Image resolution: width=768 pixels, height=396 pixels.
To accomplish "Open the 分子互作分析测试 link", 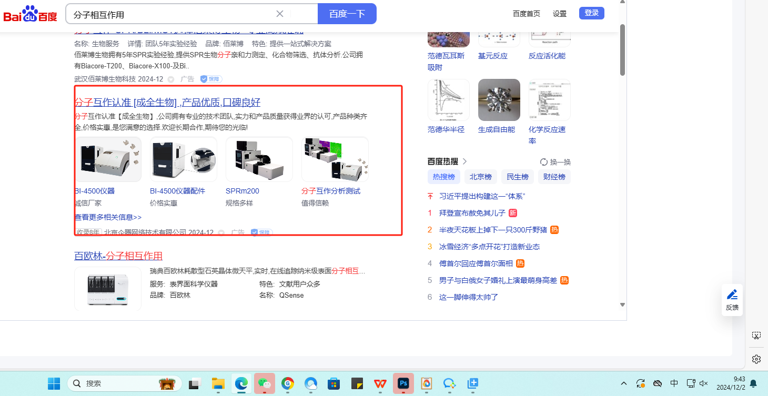I will pyautogui.click(x=331, y=191).
